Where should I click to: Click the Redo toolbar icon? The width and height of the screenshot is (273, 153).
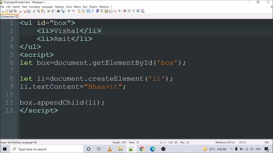point(53,11)
